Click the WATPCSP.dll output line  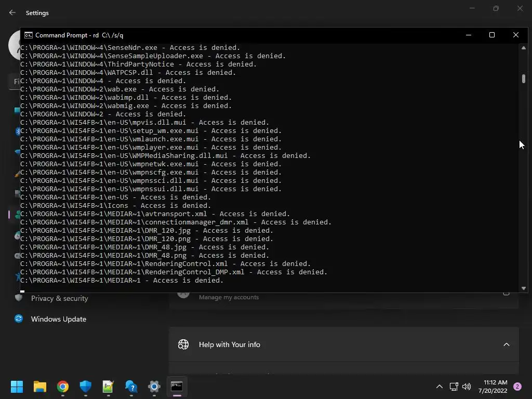[x=128, y=72]
